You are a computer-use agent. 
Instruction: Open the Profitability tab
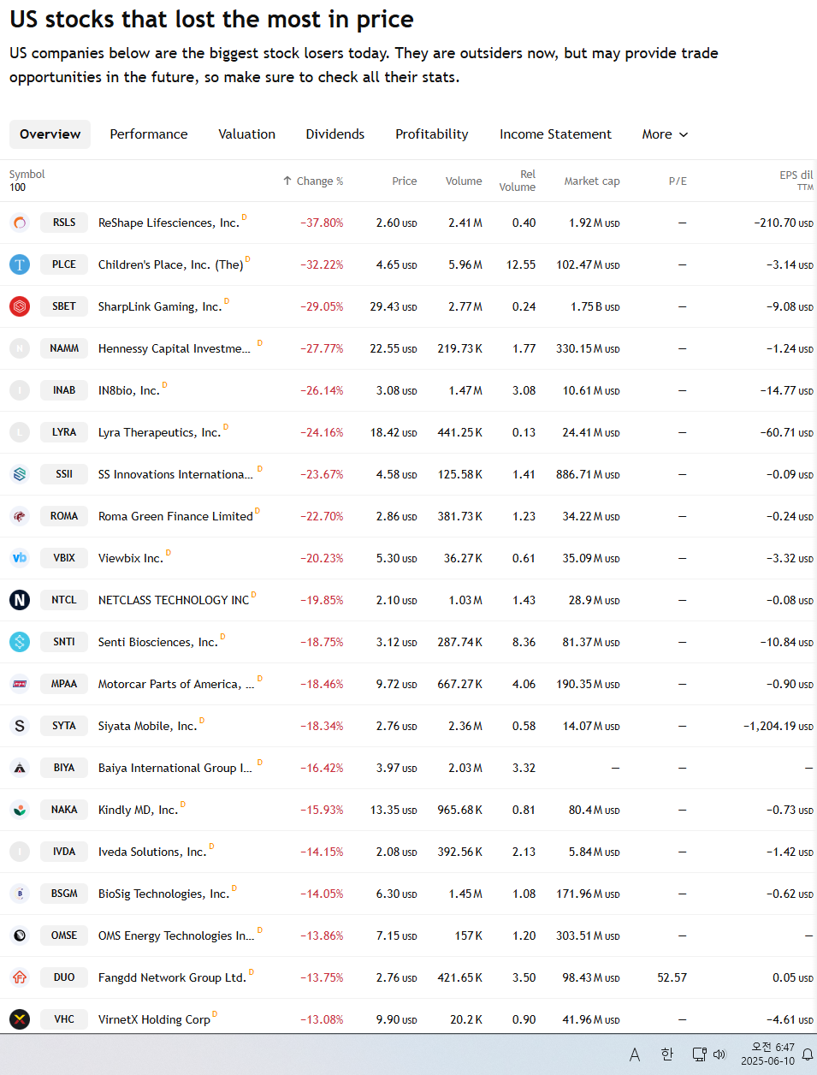pyautogui.click(x=432, y=134)
